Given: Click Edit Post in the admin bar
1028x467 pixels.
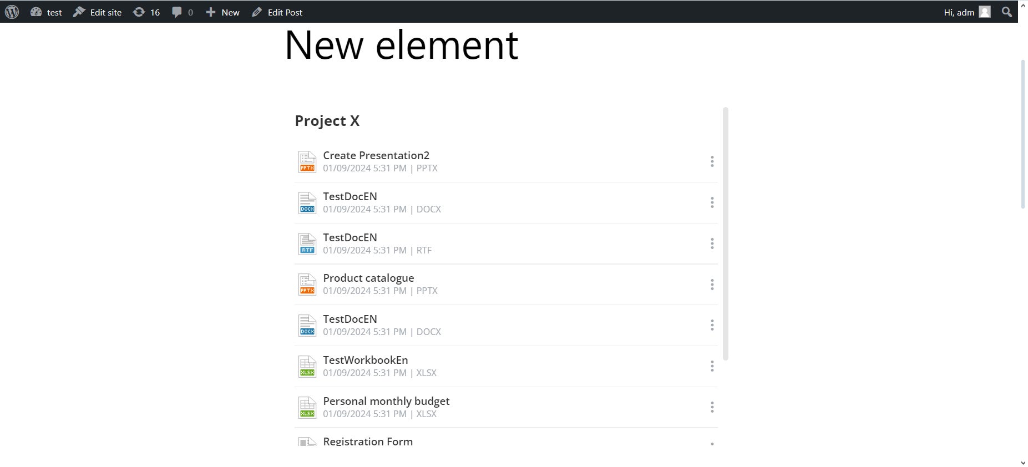Looking at the screenshot, I should (x=277, y=12).
